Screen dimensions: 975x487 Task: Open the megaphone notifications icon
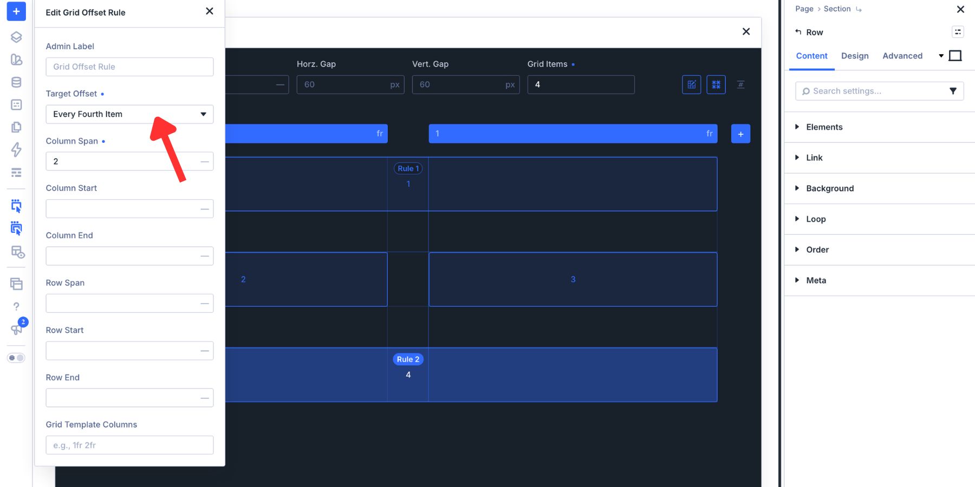16,329
